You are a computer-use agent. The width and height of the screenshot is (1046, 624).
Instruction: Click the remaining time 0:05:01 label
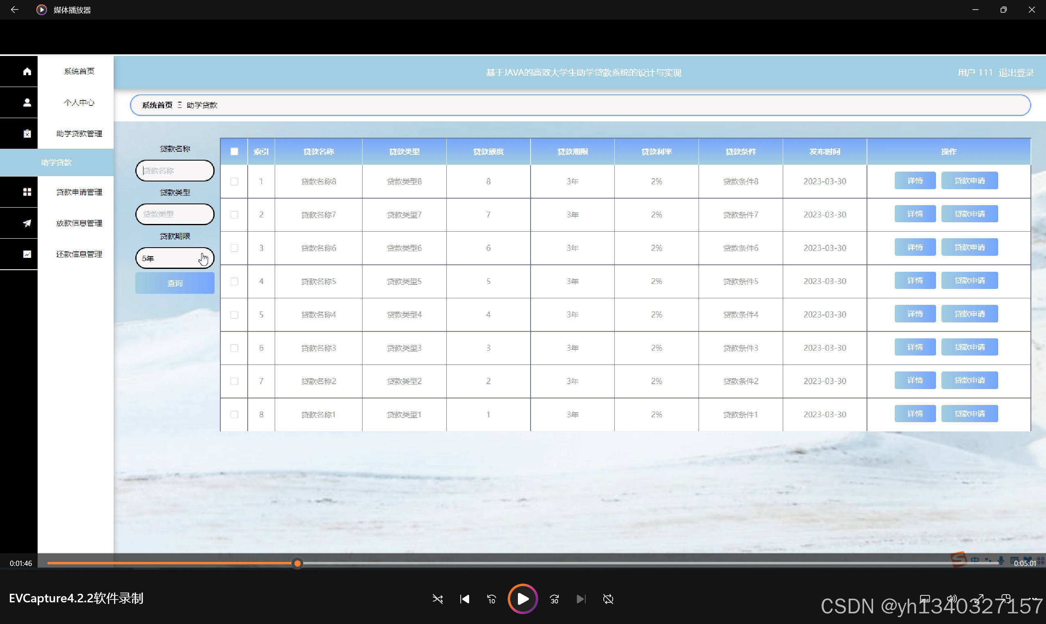1025,564
